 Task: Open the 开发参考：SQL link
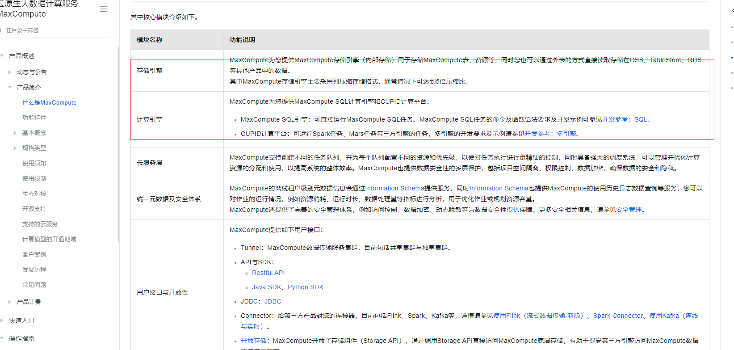(x=625, y=119)
